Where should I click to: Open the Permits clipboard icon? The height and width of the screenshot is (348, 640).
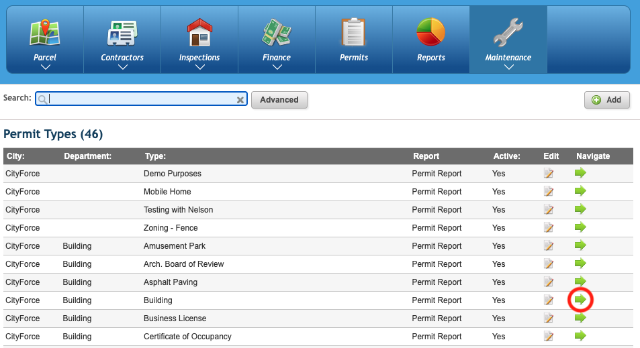[x=353, y=32]
